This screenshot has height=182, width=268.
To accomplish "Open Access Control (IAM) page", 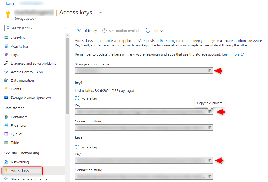I will coord(27,72).
